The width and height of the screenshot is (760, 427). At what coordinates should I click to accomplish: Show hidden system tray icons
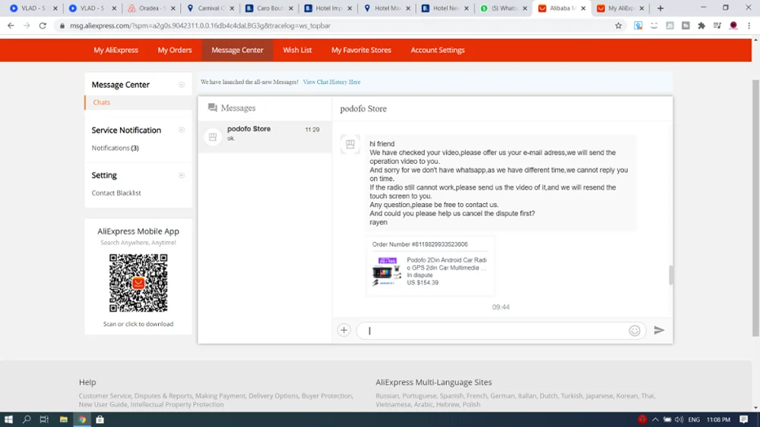(x=655, y=419)
